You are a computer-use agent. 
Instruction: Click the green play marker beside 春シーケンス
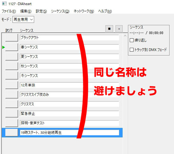click(3, 47)
